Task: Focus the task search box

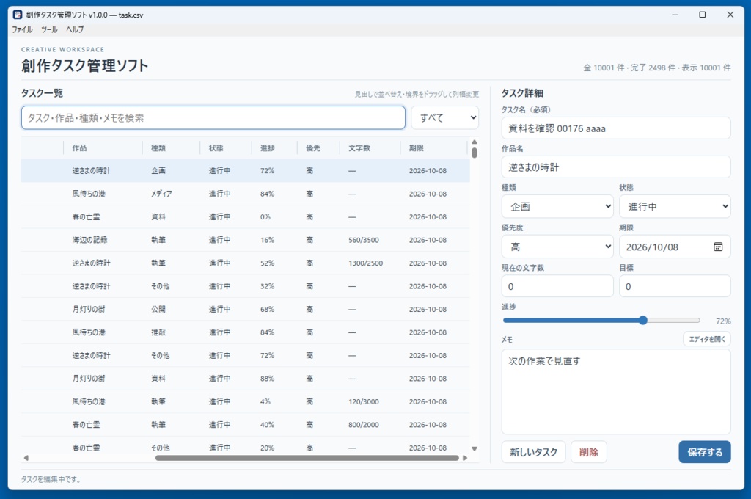Action: [x=213, y=118]
